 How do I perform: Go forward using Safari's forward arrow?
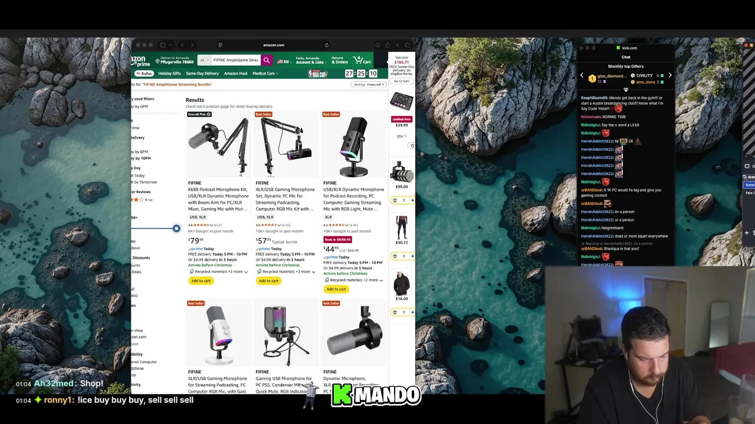192,45
